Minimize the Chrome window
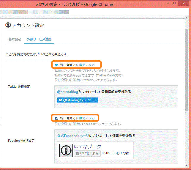Image resolution: width=191 pixels, height=170 pixels. tap(168, 4)
